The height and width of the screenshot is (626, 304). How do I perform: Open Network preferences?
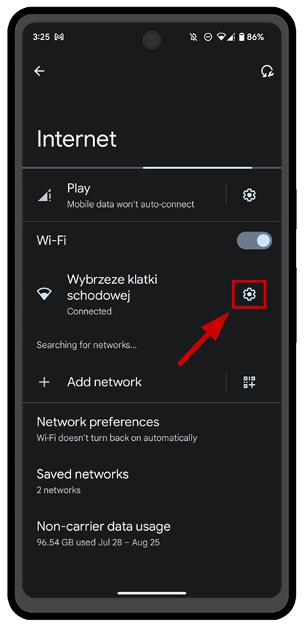coord(152,429)
